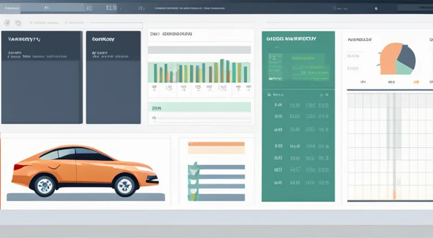This screenshot has height=238, width=433.
Task: Click the first round toolbar icon at far left
Action: pyautogui.click(x=7, y=23)
